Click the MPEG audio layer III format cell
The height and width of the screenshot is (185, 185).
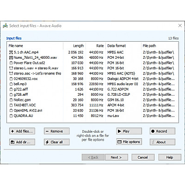pyautogui.click(x=123, y=84)
